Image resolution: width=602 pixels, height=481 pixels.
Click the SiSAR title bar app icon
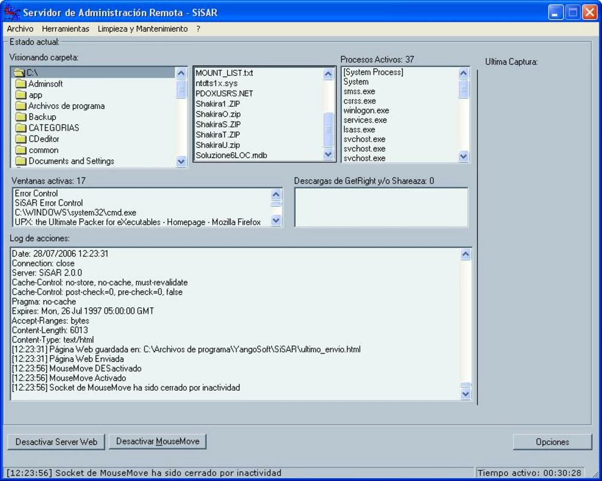[x=11, y=12]
